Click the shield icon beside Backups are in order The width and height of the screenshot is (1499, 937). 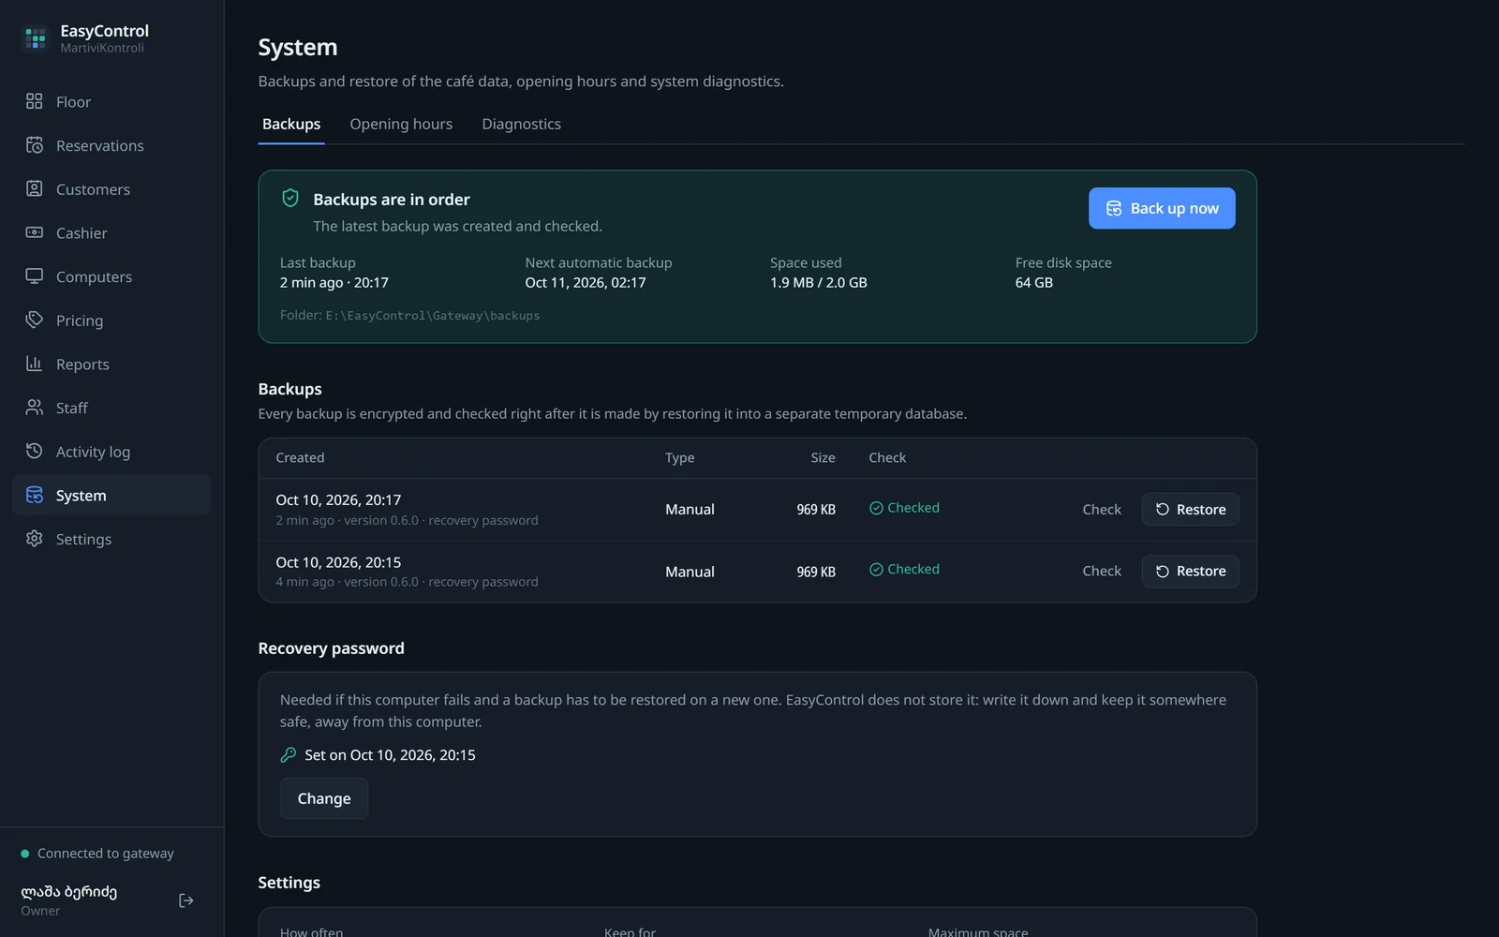click(x=290, y=199)
